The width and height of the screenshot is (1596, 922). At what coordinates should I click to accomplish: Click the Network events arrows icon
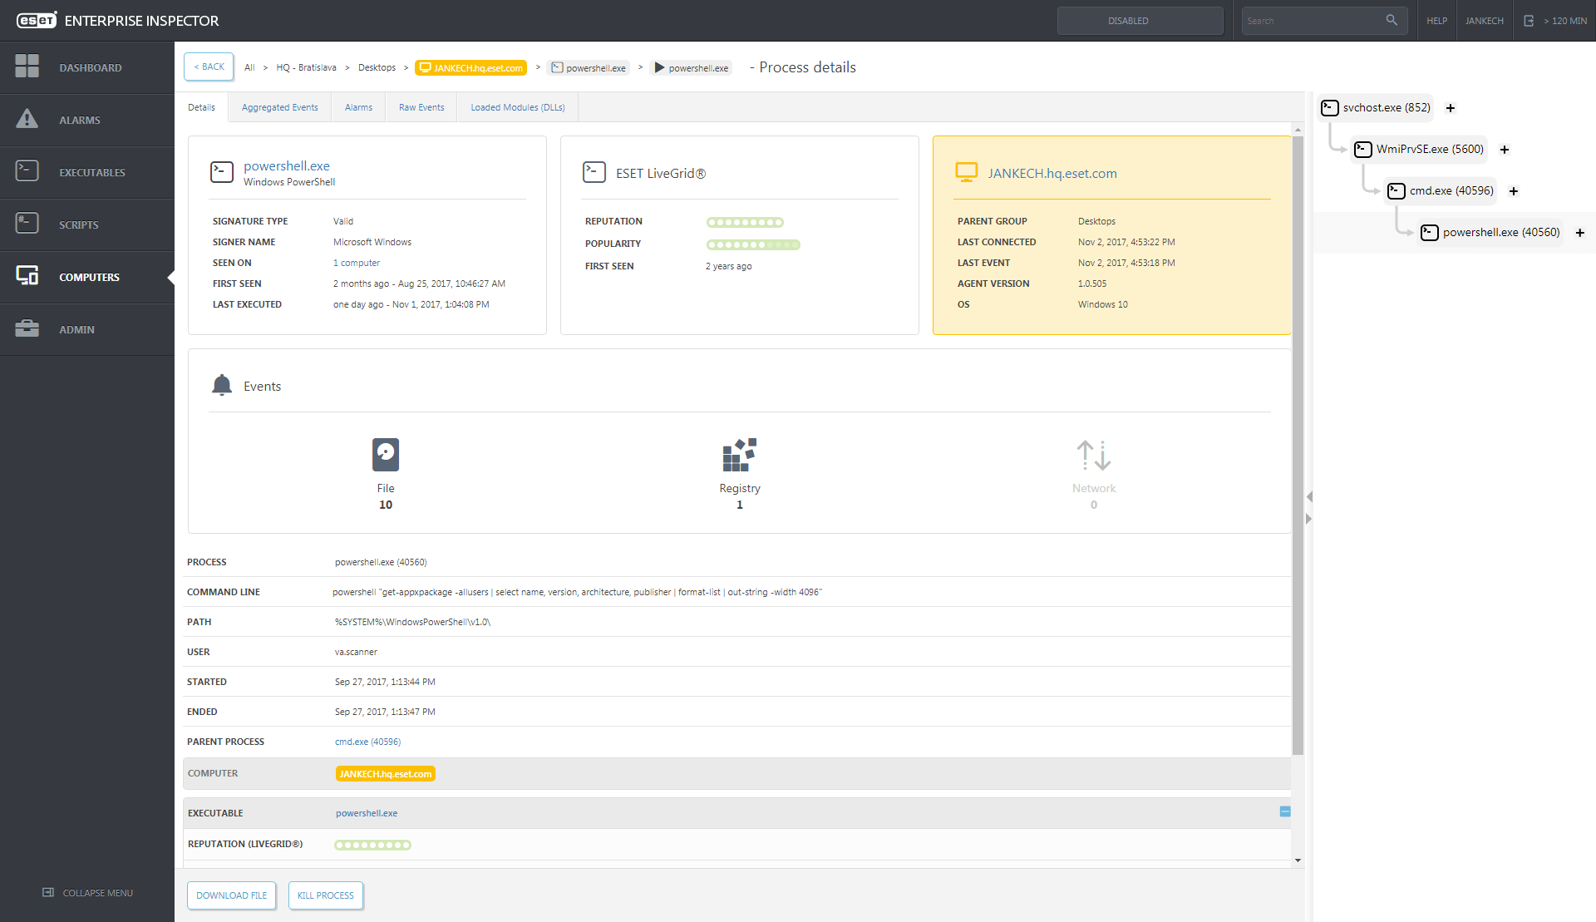1094,455
